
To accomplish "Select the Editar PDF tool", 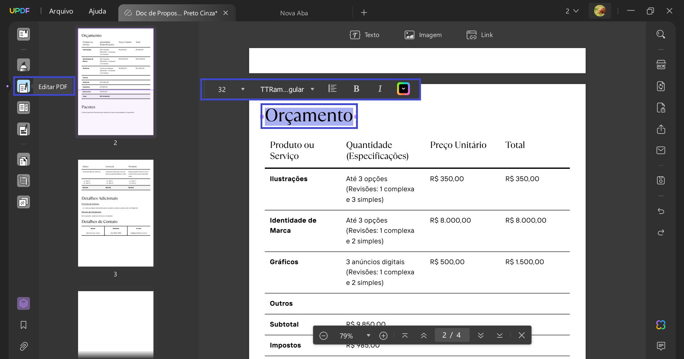I will point(23,86).
